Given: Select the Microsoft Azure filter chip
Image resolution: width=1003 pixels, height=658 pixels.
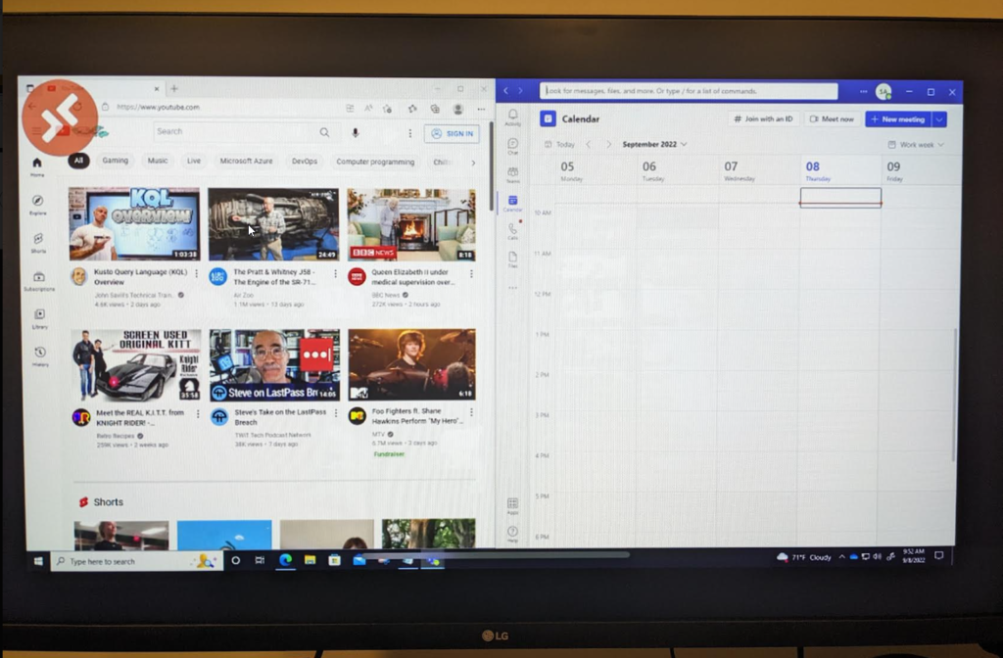Looking at the screenshot, I should 246,161.
